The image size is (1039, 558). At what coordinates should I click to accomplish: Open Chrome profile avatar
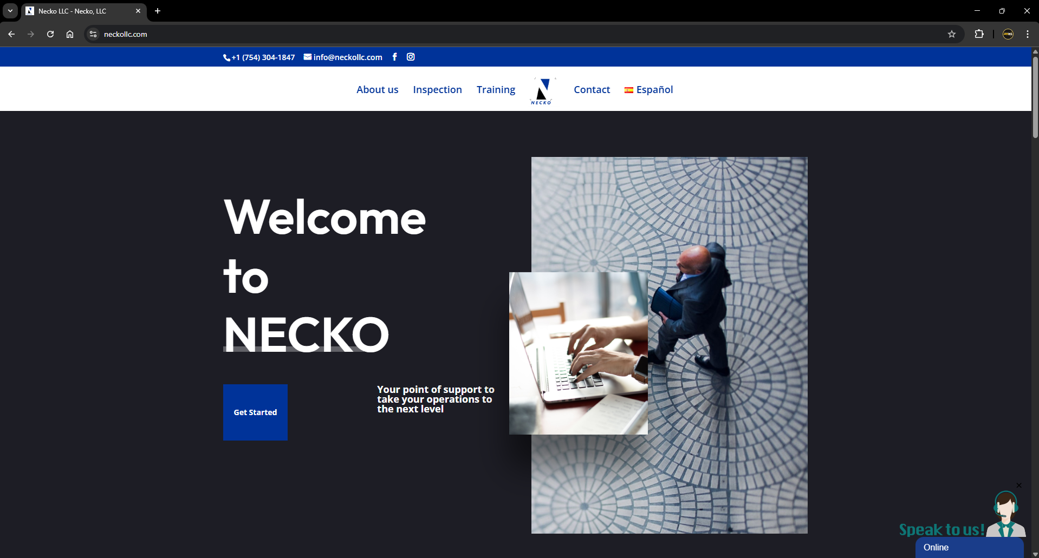coord(1008,34)
